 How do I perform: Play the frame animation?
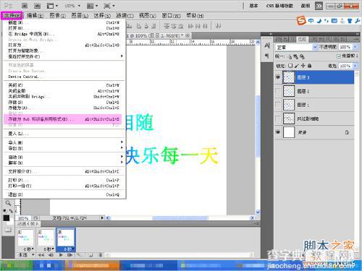click(x=61, y=254)
